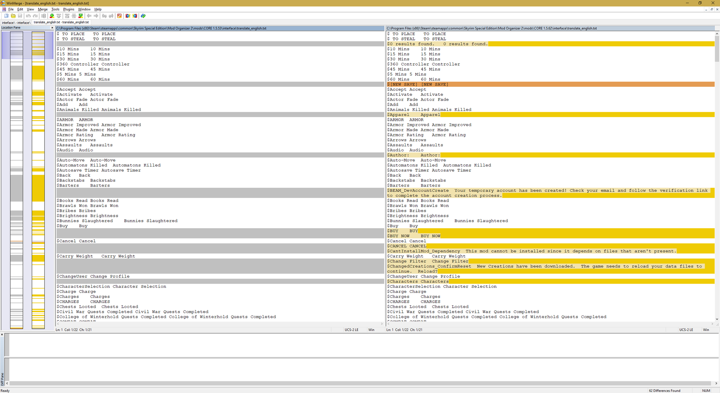Click the Select Line Difference icon

click(43, 16)
